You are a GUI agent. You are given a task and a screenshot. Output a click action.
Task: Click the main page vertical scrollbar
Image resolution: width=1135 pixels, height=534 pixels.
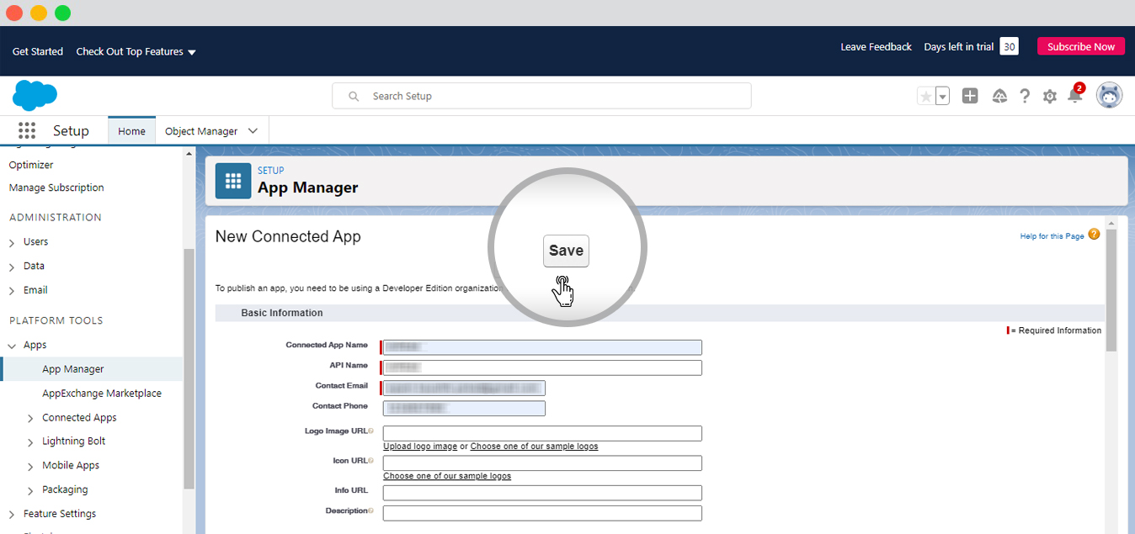1111,289
